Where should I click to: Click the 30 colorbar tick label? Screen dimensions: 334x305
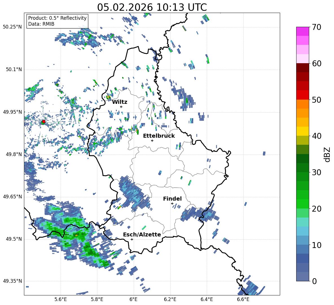pos(317,172)
